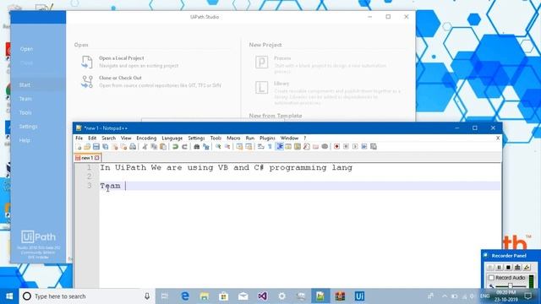This screenshot has width=541, height=304.
Task: Click into line 1 text in the editor
Action: tap(226, 168)
